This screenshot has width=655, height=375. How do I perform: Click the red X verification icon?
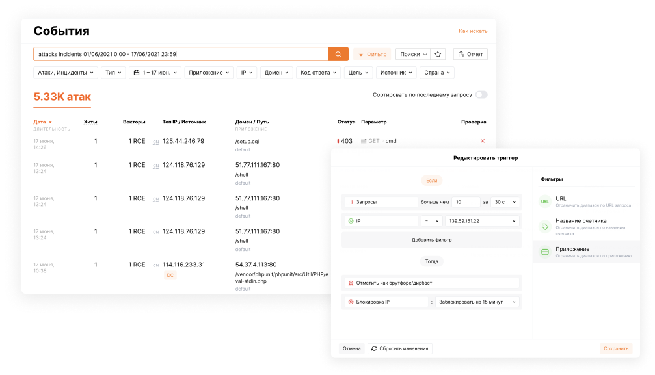483,141
